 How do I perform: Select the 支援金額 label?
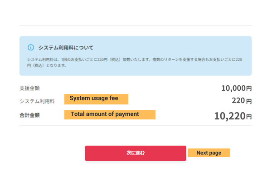pos(29,88)
